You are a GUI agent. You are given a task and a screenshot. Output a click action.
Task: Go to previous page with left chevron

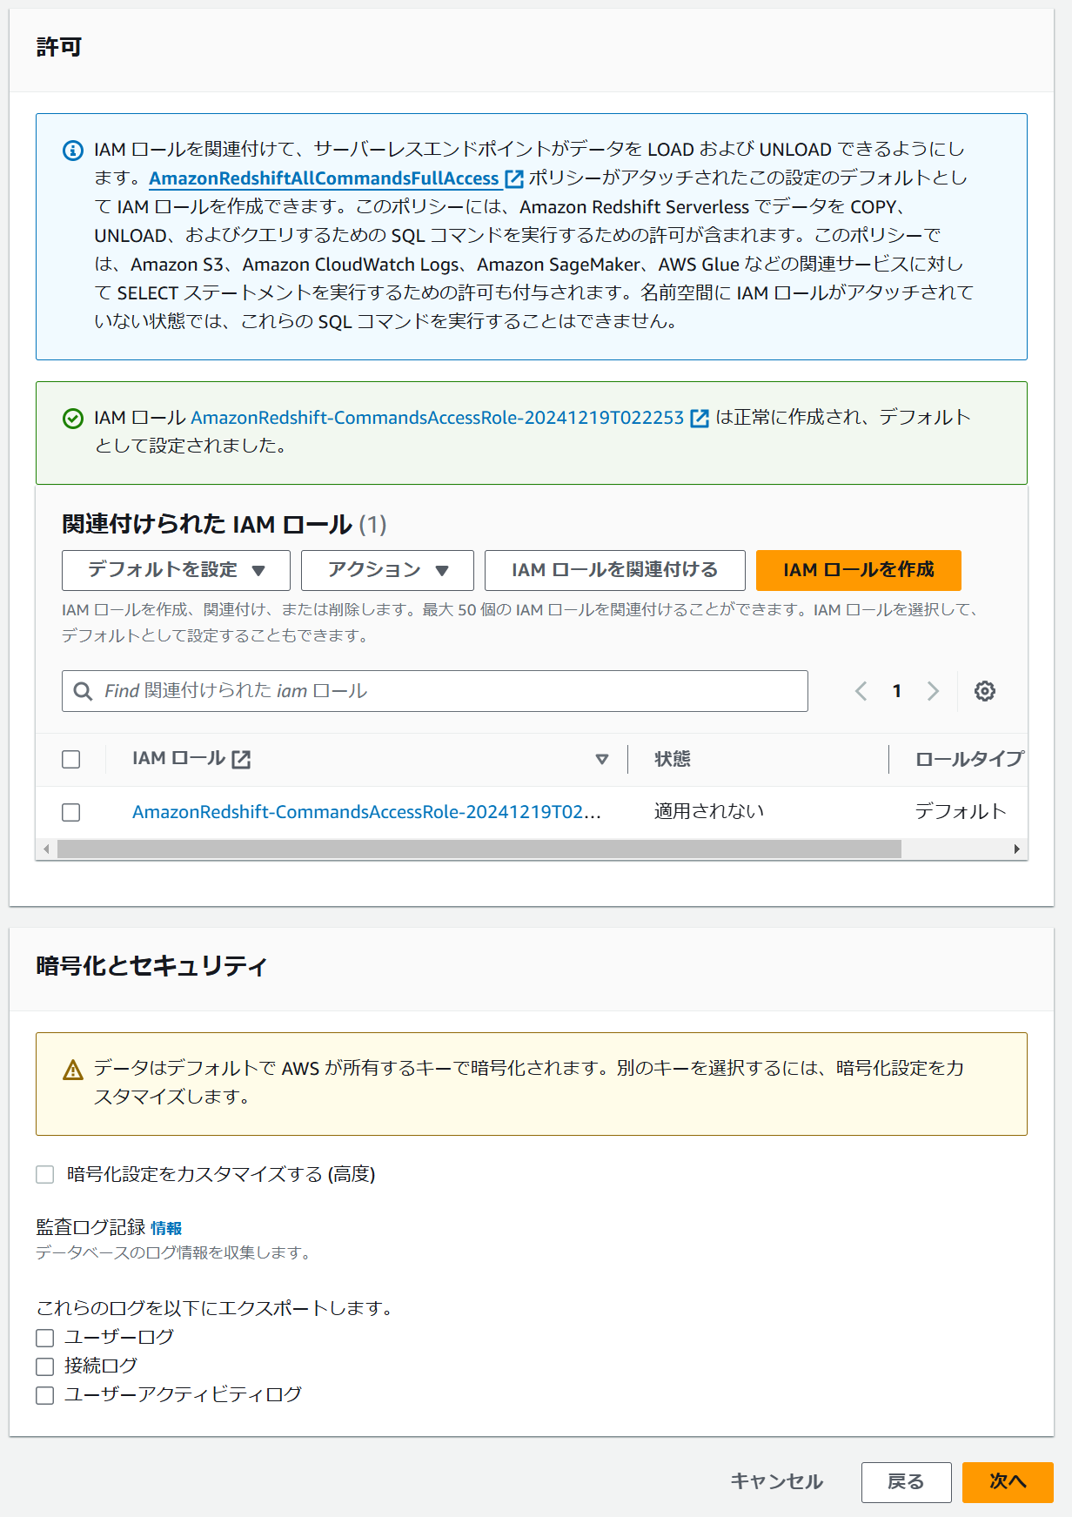(861, 691)
